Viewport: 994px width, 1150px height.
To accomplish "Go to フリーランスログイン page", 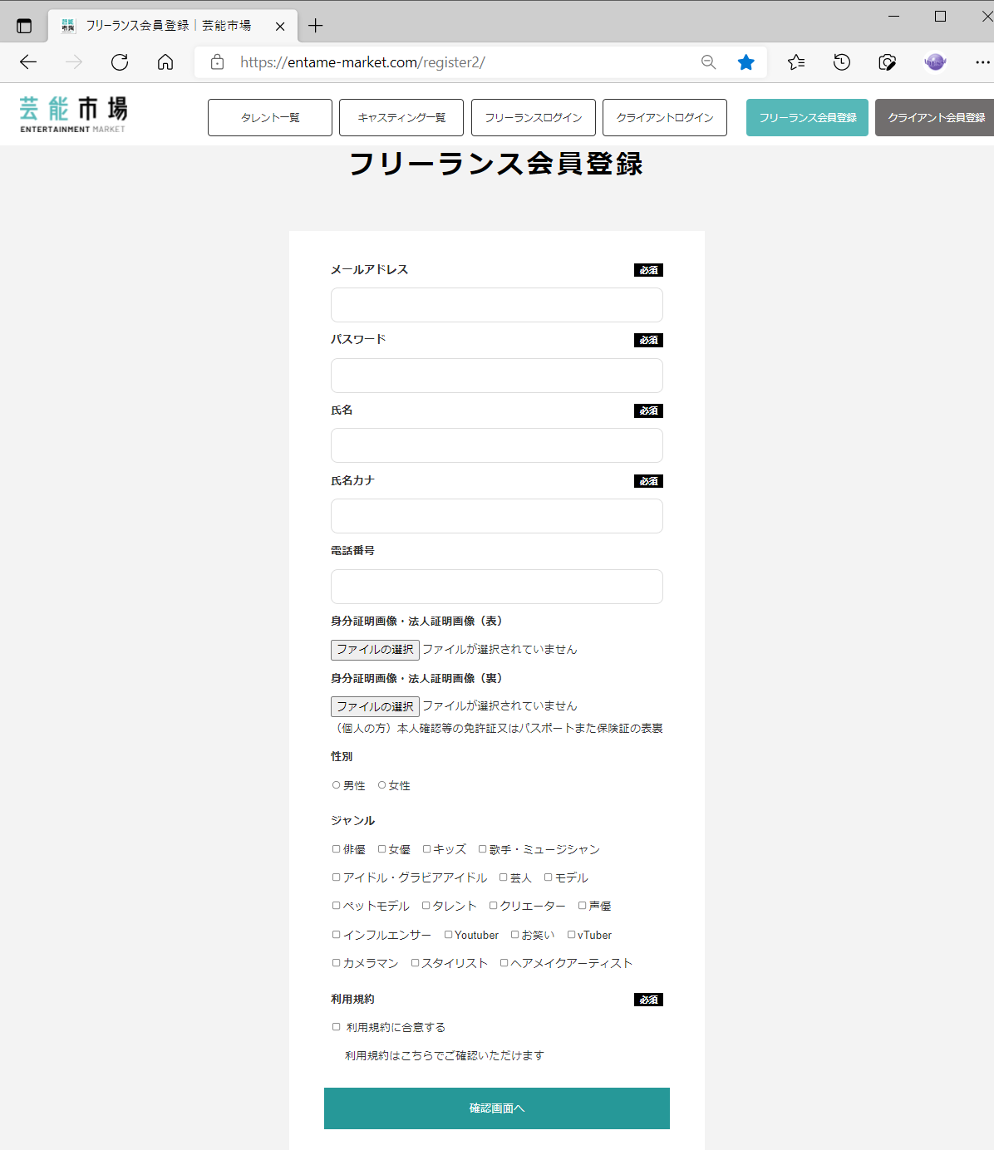I will 534,117.
